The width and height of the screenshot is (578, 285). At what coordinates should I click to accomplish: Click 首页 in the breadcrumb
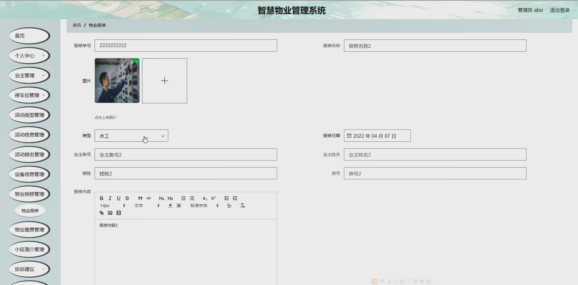[77, 25]
